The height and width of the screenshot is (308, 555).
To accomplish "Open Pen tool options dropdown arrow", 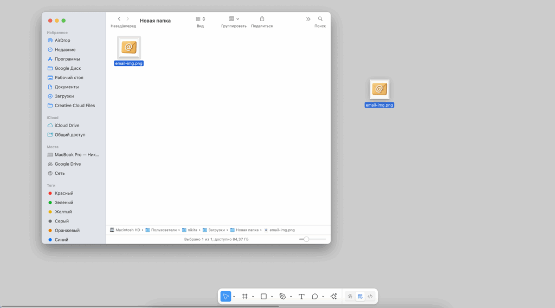I will 291,297.
